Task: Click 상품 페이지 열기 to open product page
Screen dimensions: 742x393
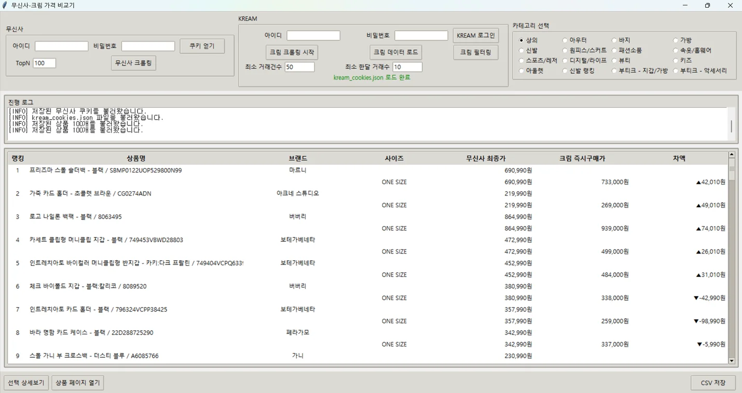Action: click(x=77, y=382)
